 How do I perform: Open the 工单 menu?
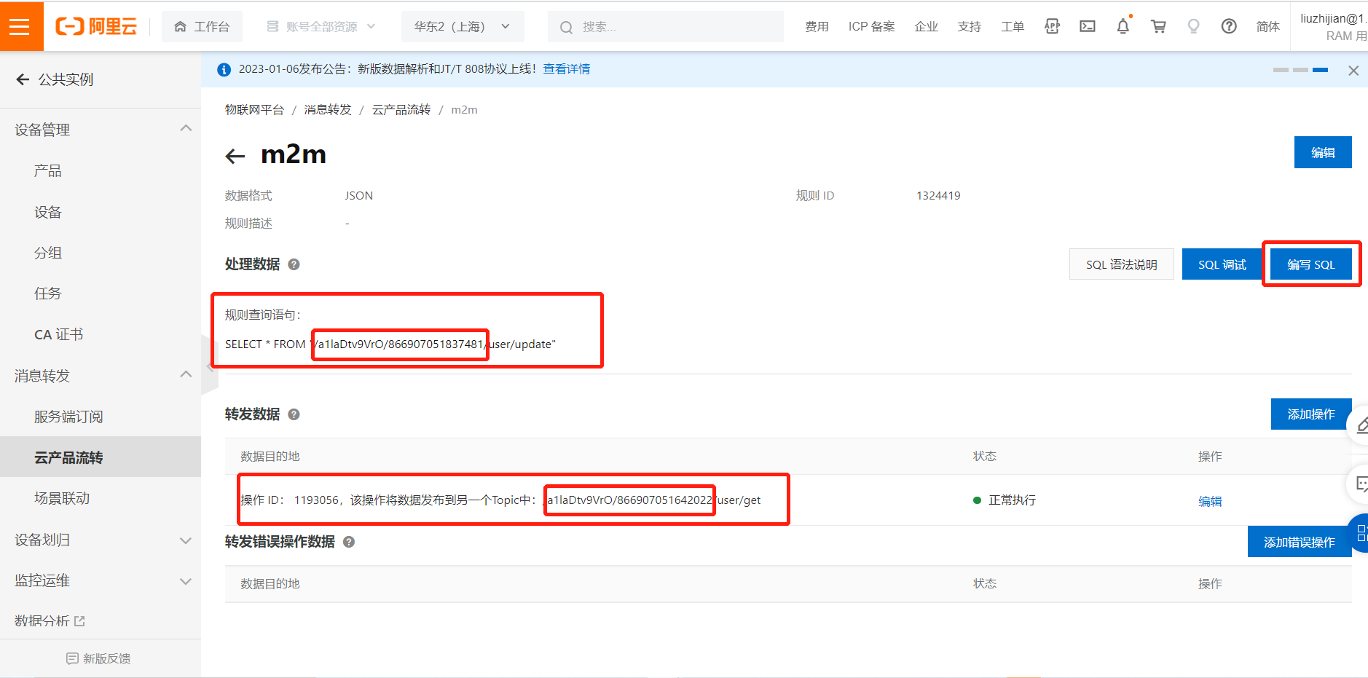coord(1013,27)
